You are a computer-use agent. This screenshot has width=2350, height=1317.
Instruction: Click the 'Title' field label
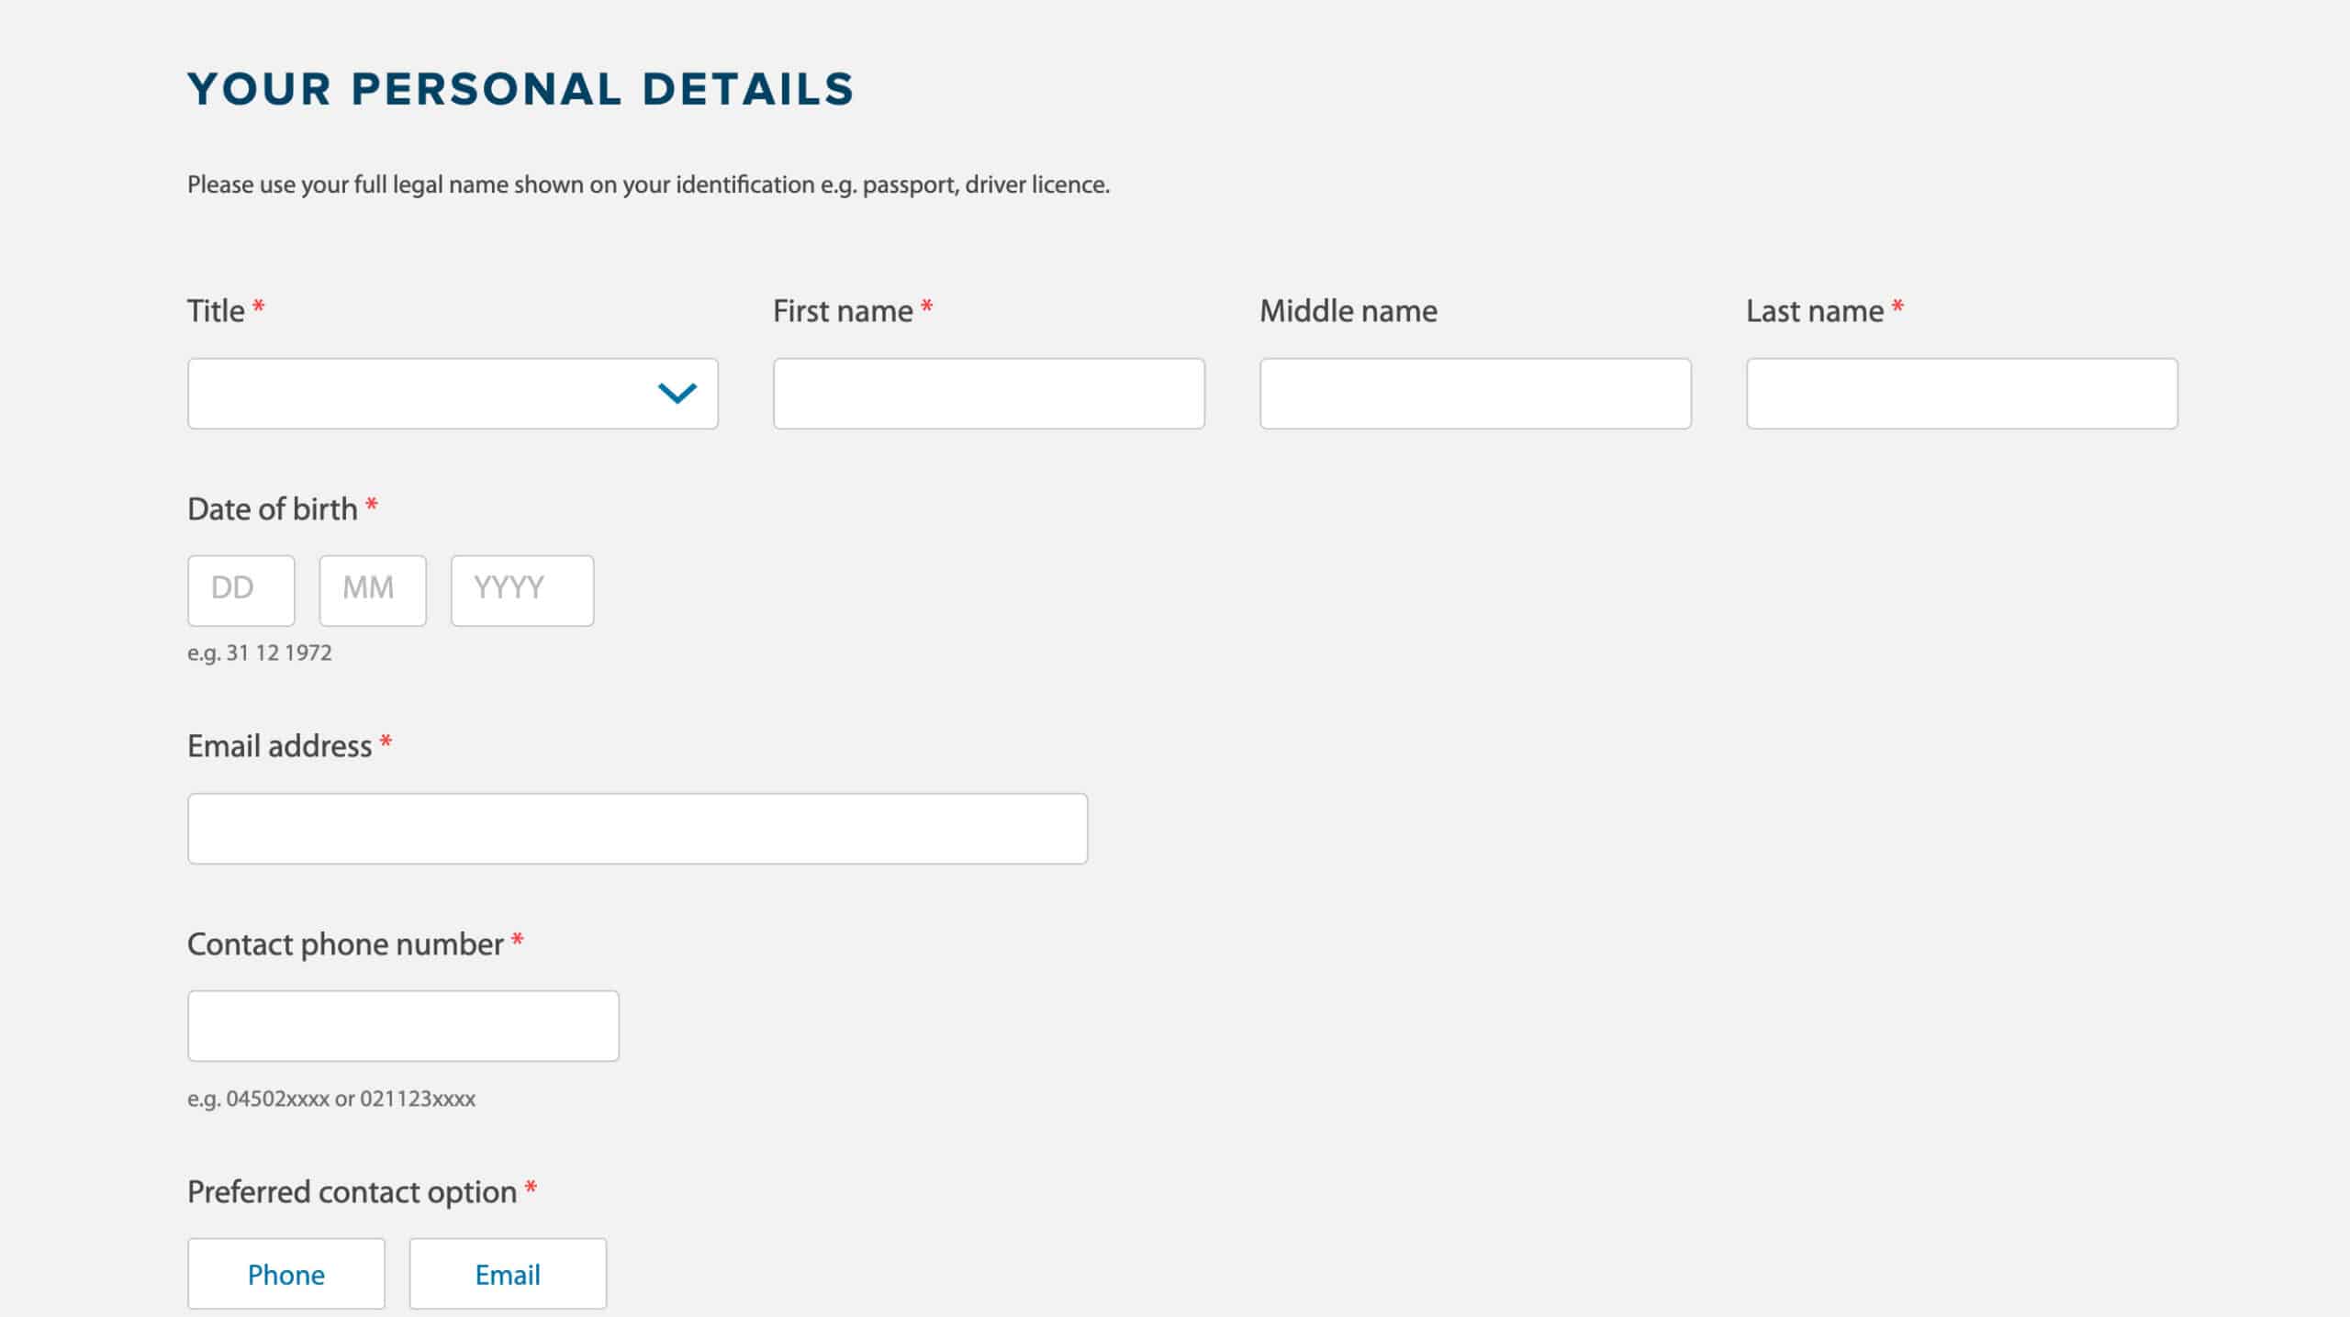click(216, 311)
